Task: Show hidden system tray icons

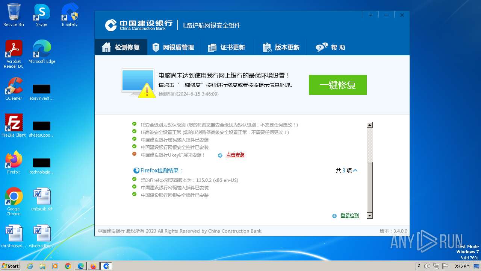Action: 419,266
